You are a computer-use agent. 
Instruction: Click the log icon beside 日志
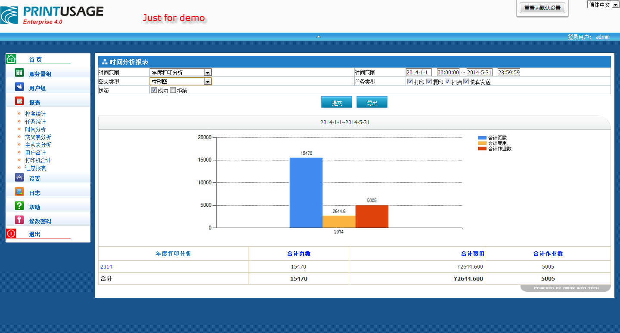pyautogui.click(x=19, y=192)
